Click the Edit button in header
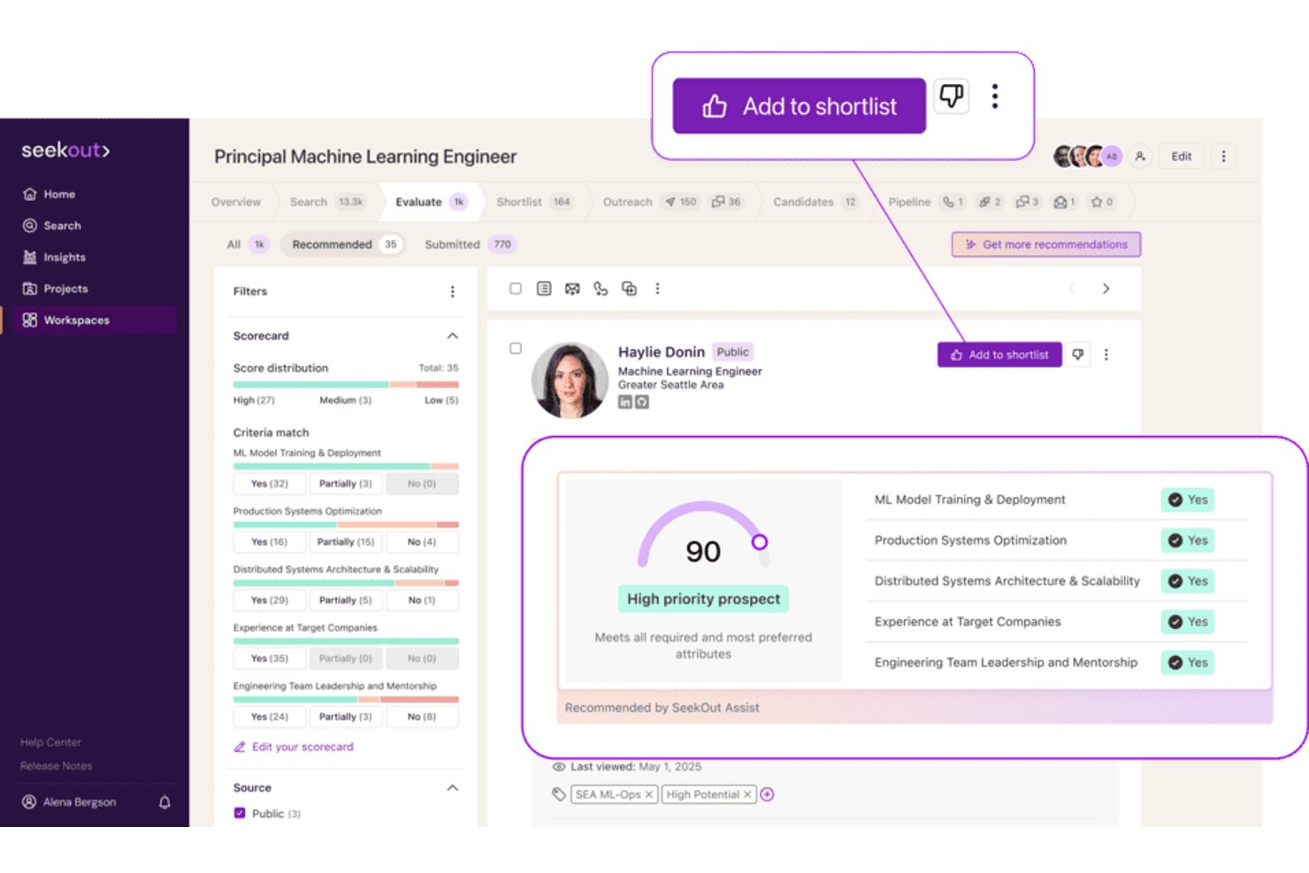1309x873 pixels. point(1182,157)
